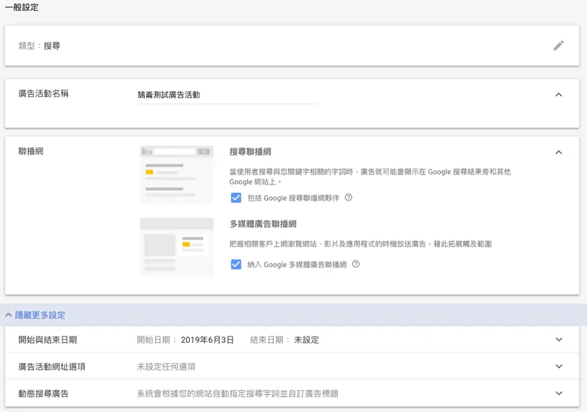Open help icon next to 搜尋聯播網夥伴
Image resolution: width=587 pixels, height=412 pixels.
click(x=348, y=197)
